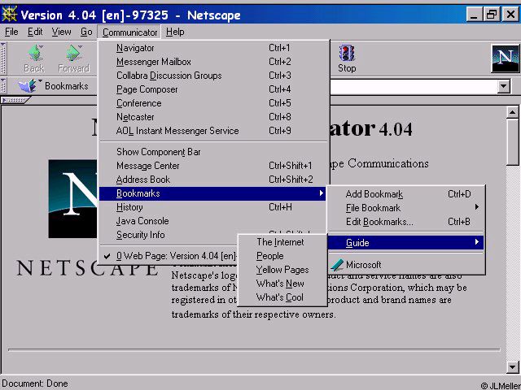Image resolution: width=521 pixels, height=390 pixels.
Task: Select Security Info
Action: pyautogui.click(x=169, y=235)
